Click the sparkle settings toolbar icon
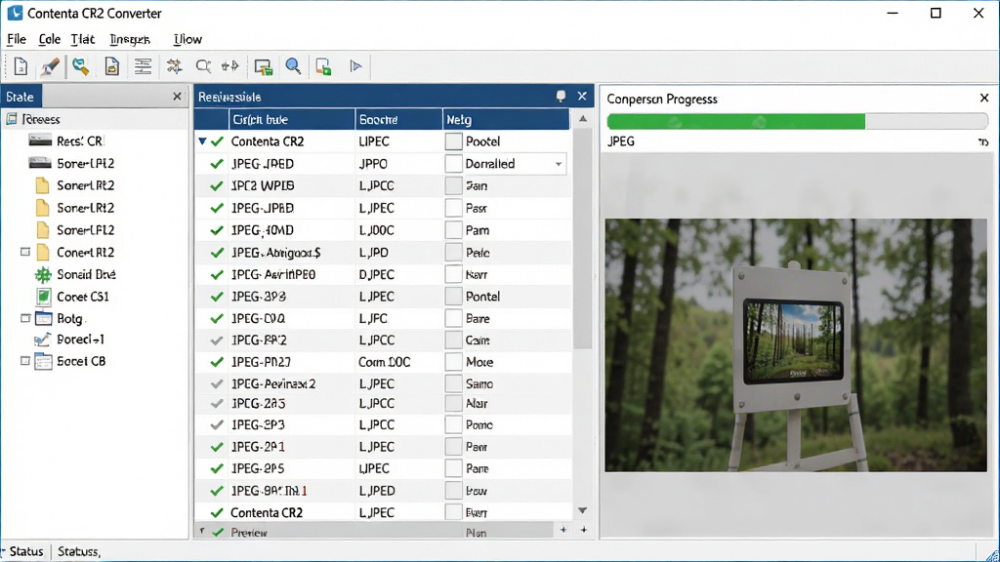The height and width of the screenshot is (562, 1000). (x=174, y=66)
